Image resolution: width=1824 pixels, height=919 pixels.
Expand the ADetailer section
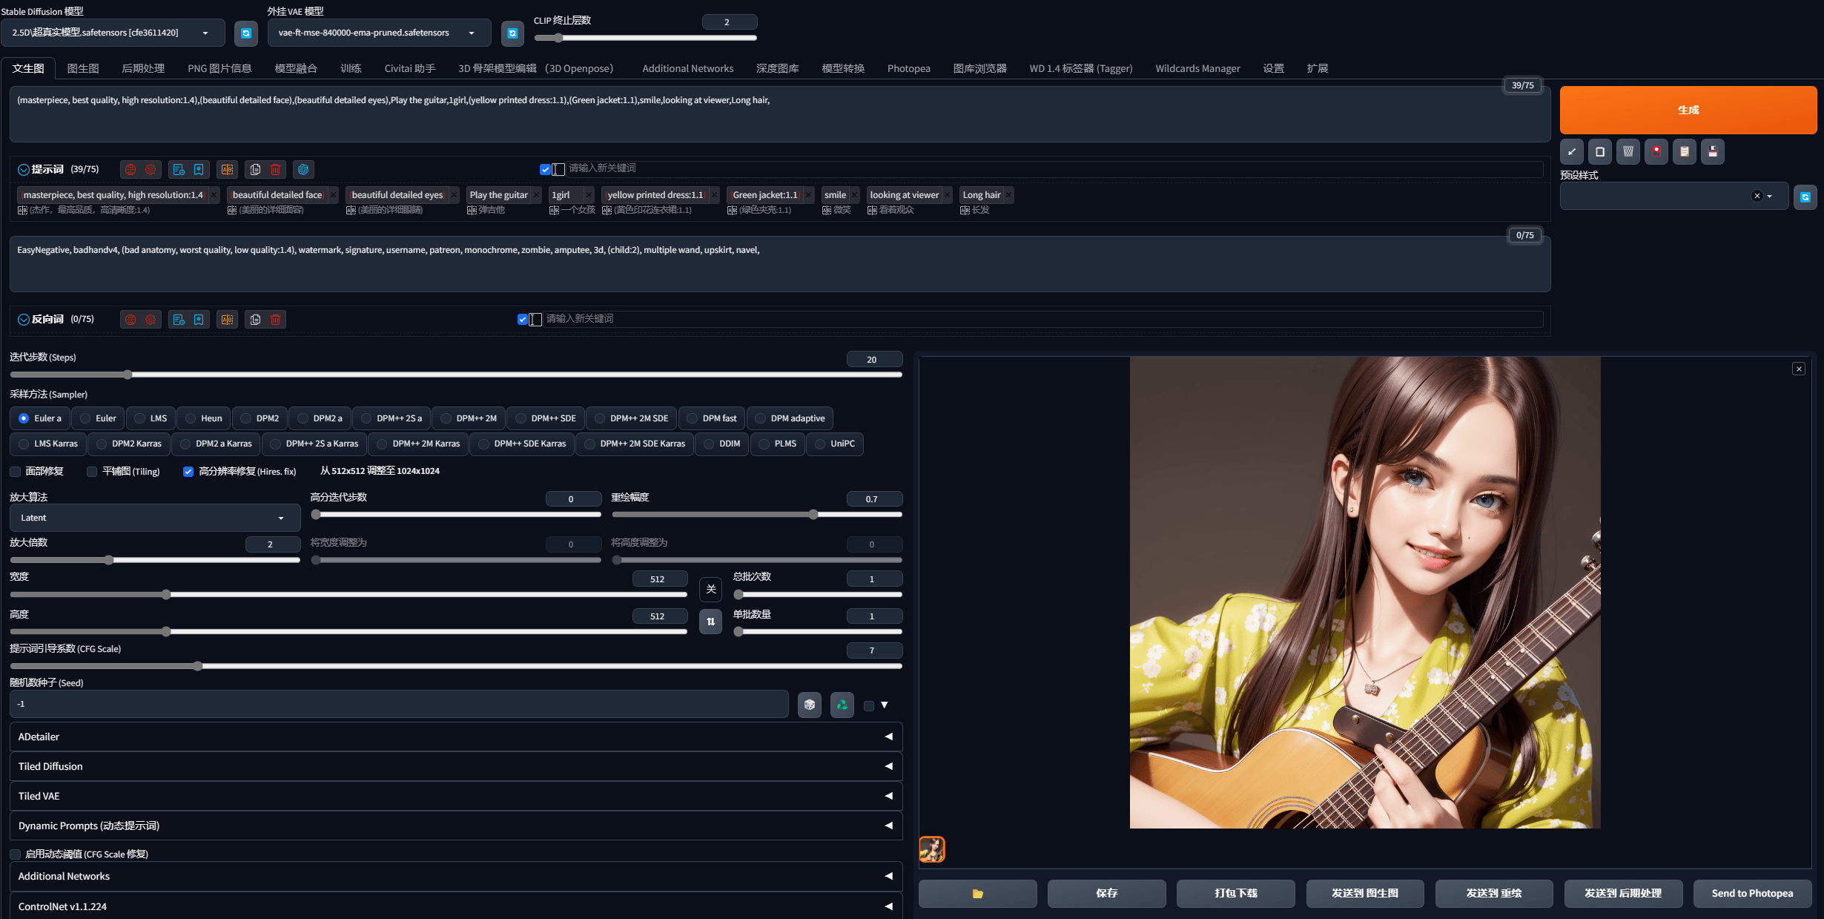coord(456,737)
